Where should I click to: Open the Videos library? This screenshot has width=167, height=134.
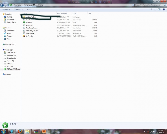pyautogui.click(x=9, y=39)
